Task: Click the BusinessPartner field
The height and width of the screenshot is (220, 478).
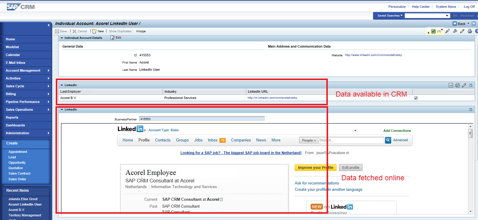Action: coord(202,119)
